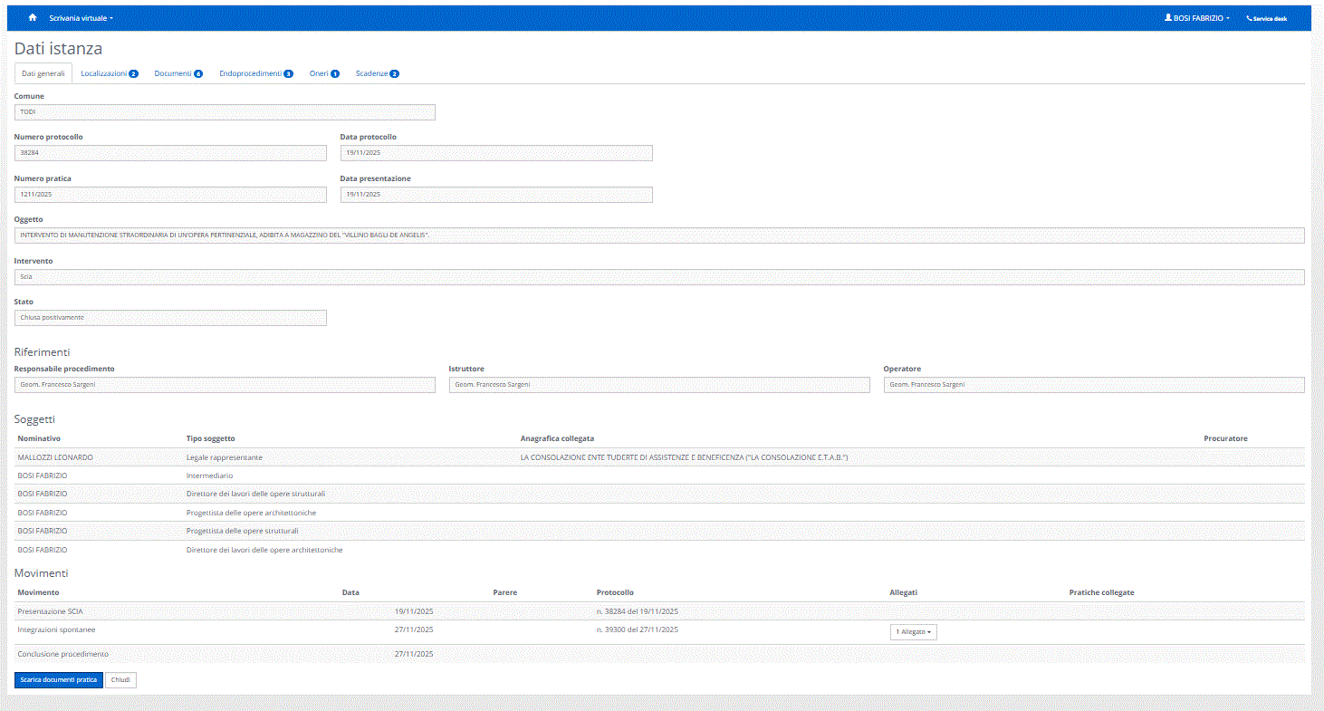Click the Oggetto description field
1324x711 pixels.
click(x=659, y=235)
